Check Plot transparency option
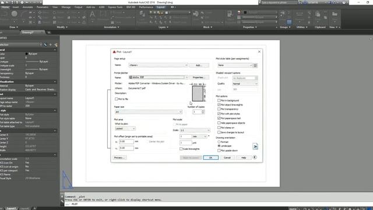This screenshot has width=373, height=210. click(x=219, y=109)
